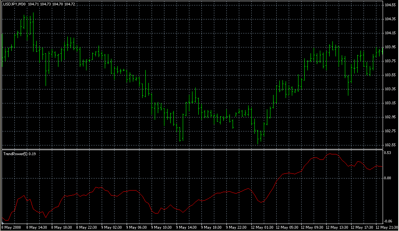Click the 12 May 09:30 time label
399x231 pixels.
[312, 227]
